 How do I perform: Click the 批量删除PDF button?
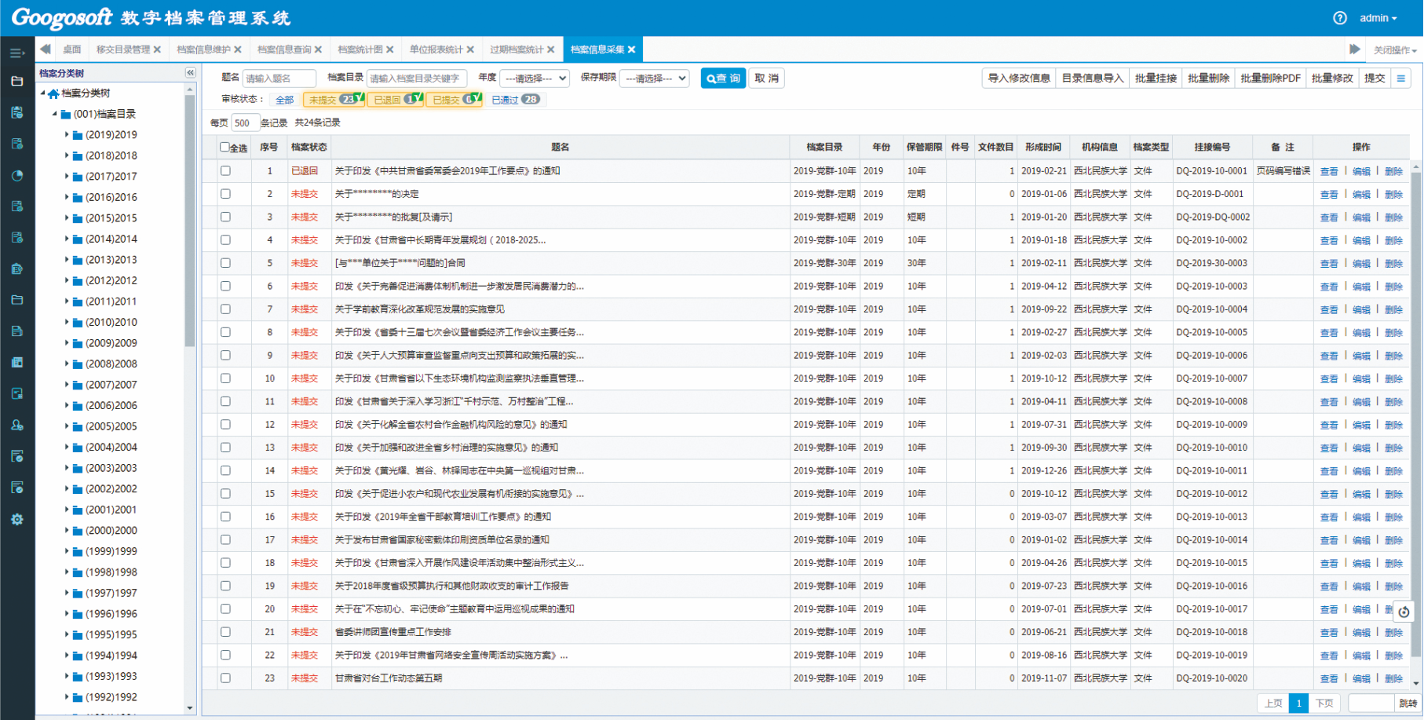1270,78
